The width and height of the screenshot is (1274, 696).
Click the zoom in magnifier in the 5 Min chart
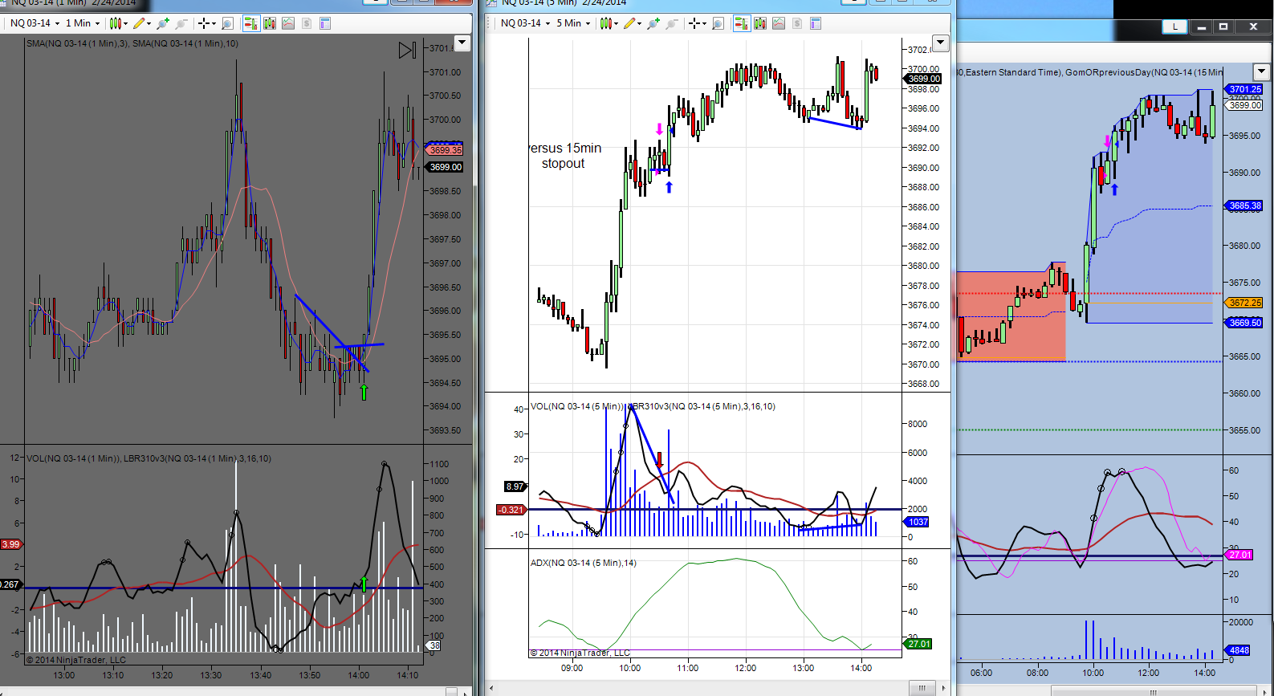(x=653, y=23)
